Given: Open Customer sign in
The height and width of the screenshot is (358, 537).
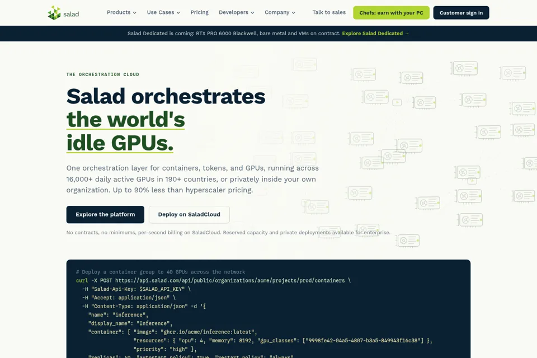Looking at the screenshot, I should tap(461, 13).
